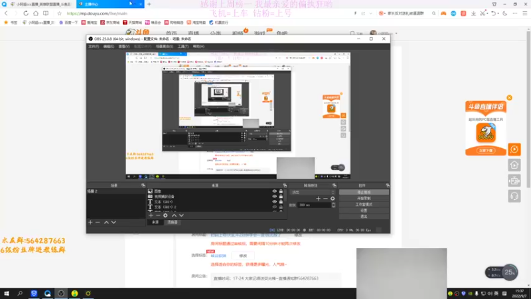
Task: Click the 300 ms duration input field
Action: point(314,205)
